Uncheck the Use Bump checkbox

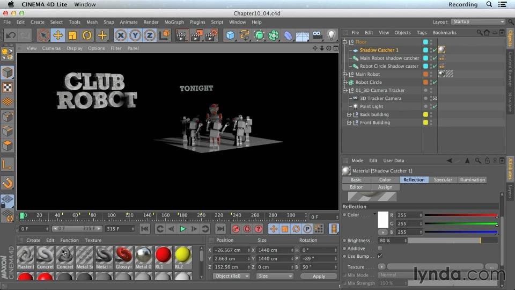(x=380, y=256)
